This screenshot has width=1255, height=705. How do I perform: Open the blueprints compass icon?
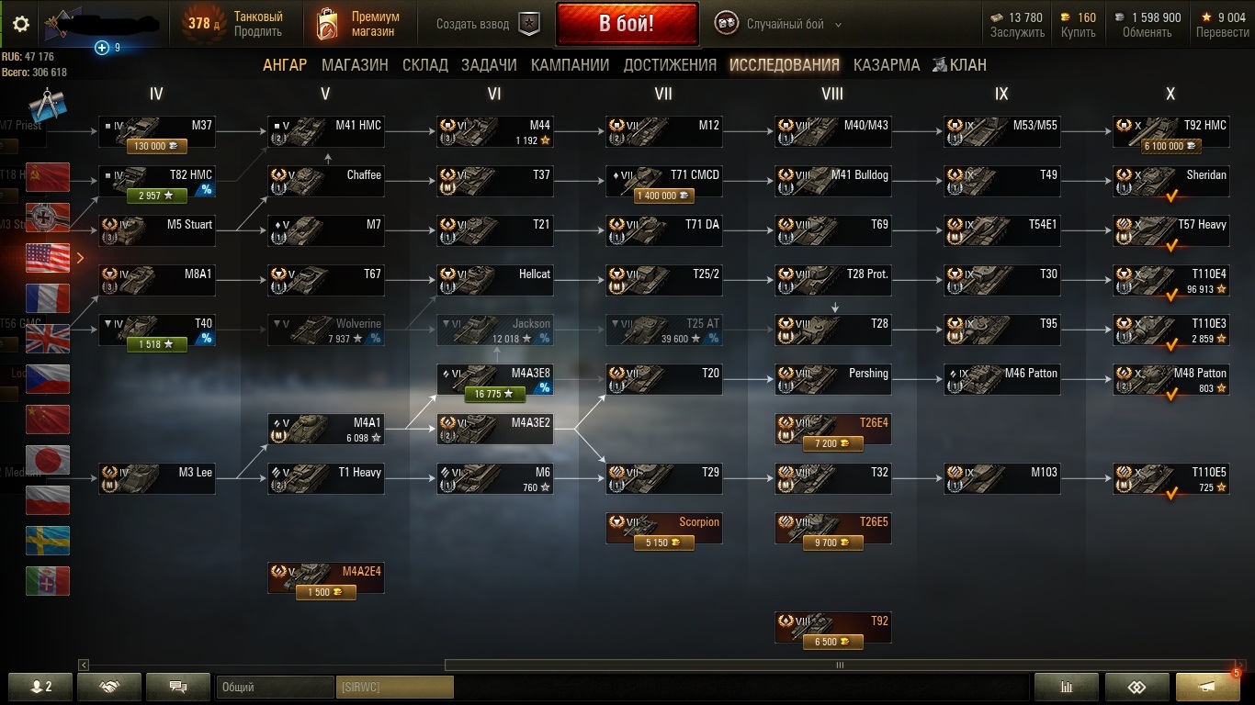point(44,106)
